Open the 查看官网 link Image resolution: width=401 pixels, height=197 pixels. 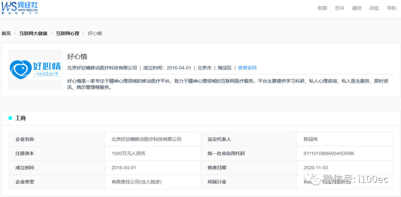tap(247, 68)
